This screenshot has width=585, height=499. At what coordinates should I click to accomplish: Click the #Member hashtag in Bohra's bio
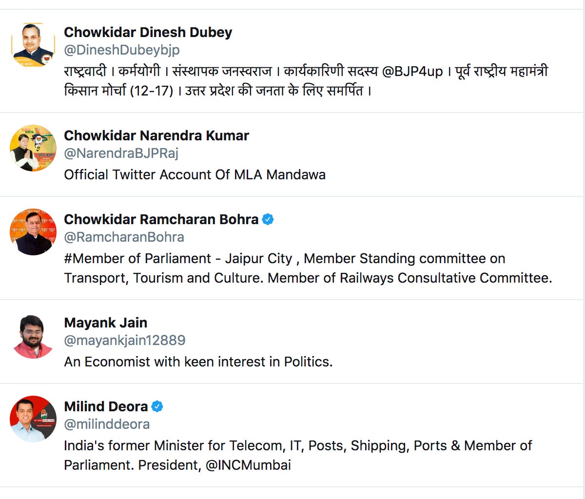coord(94,258)
